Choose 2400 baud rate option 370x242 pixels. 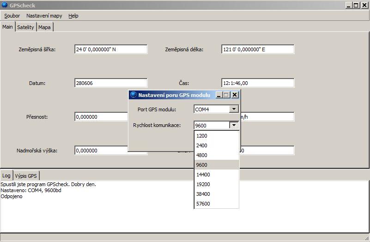pyautogui.click(x=217, y=145)
